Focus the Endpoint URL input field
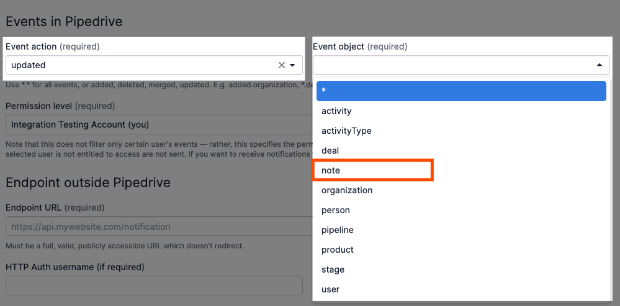This screenshot has width=620, height=306. (159, 227)
